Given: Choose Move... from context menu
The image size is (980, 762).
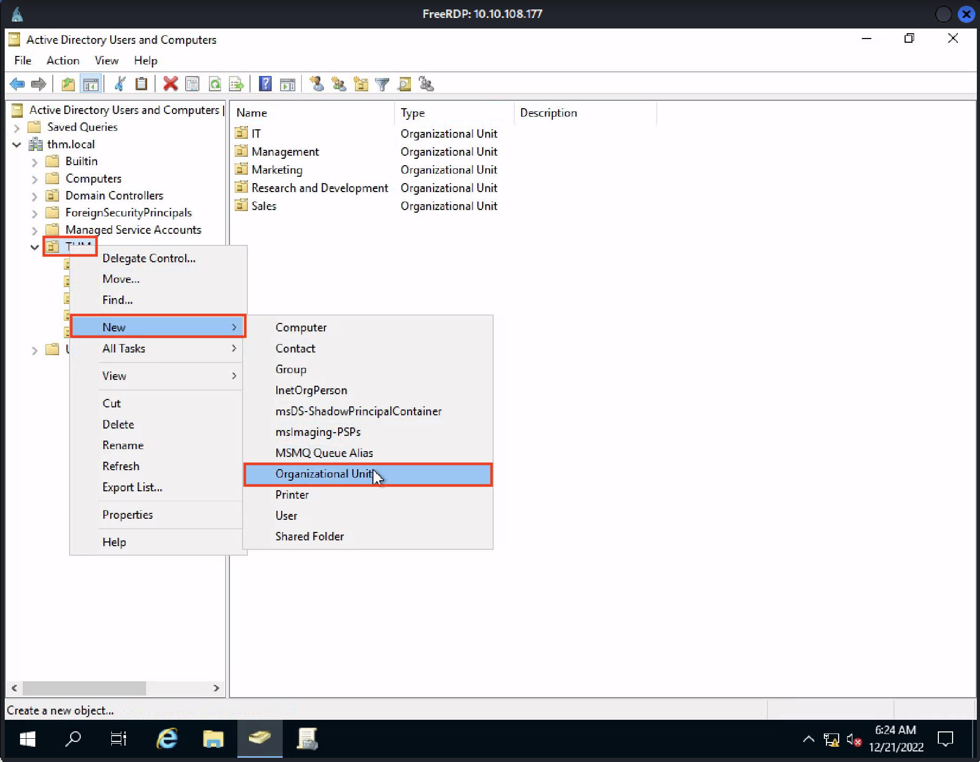Looking at the screenshot, I should (x=158, y=279).
